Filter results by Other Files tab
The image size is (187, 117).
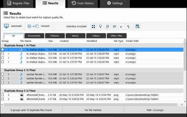click(117, 36)
